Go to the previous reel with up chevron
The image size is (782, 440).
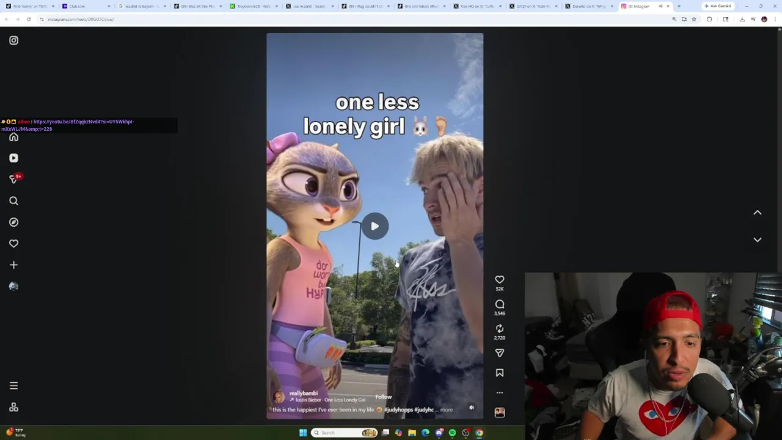(x=757, y=213)
